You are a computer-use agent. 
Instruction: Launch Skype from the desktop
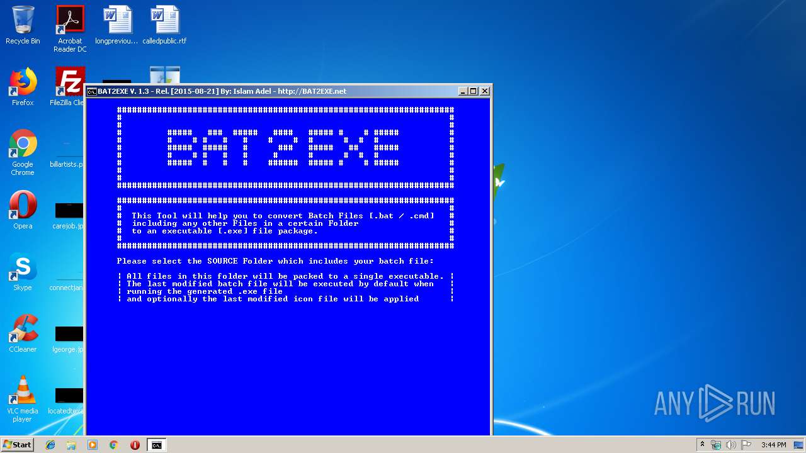tap(23, 272)
